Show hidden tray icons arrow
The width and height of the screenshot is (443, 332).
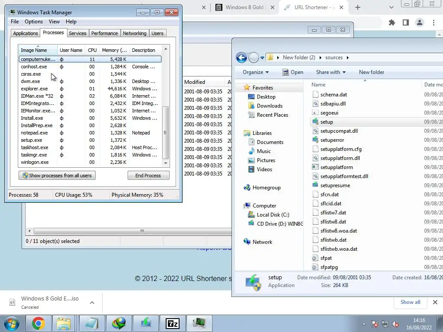pyautogui.click(x=364, y=324)
